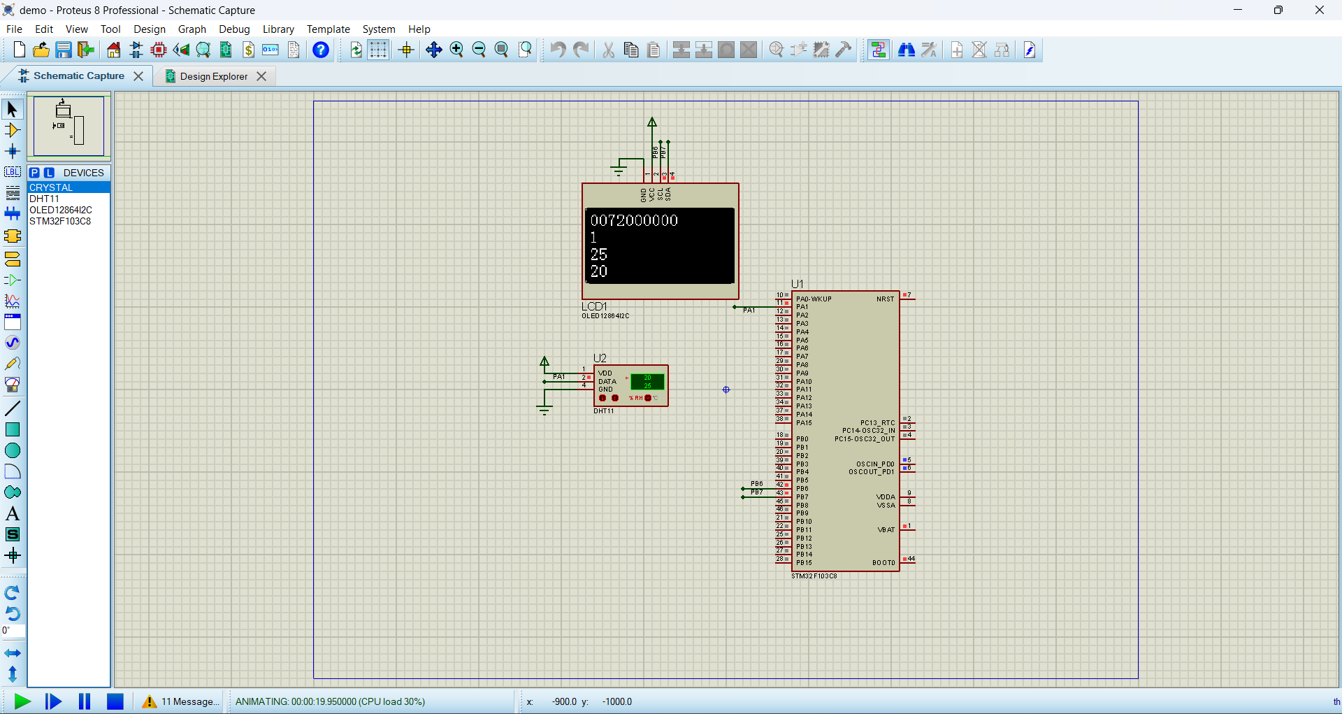This screenshot has height=714, width=1342.
Task: Select the Voltage Probe tool
Action: pos(12,363)
